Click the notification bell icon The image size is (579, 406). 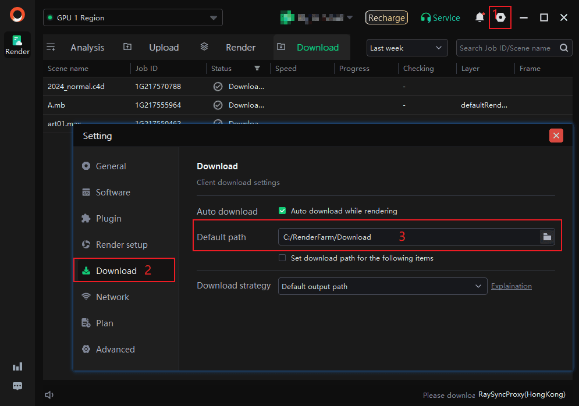[479, 17]
